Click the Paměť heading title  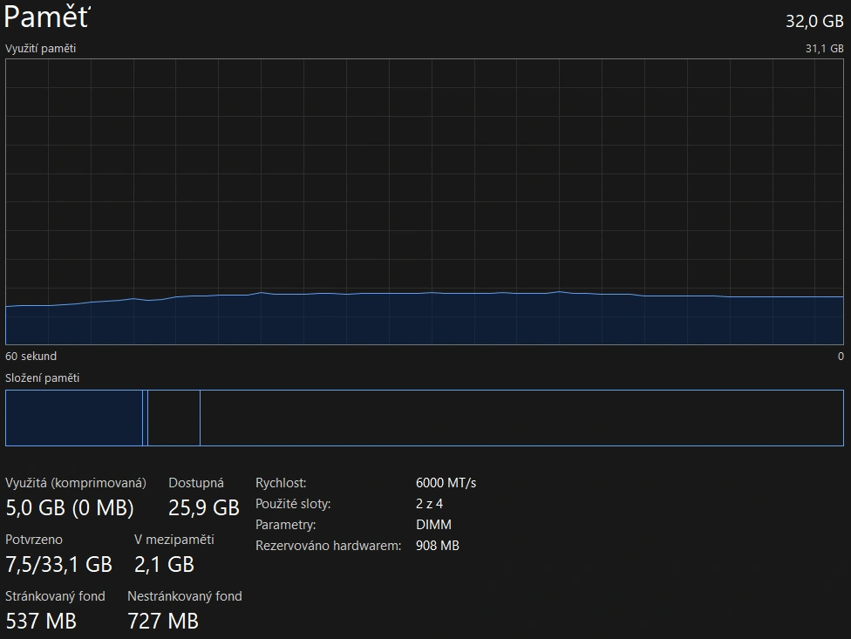pos(48,17)
